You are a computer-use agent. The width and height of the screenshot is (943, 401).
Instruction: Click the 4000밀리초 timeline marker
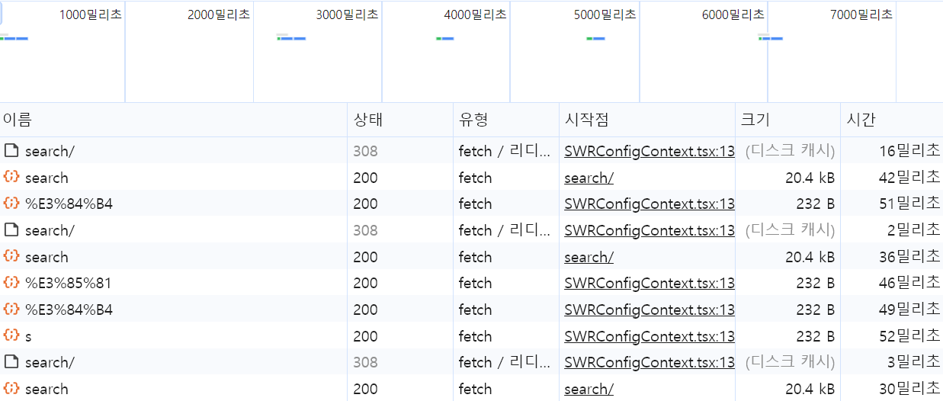tap(475, 14)
